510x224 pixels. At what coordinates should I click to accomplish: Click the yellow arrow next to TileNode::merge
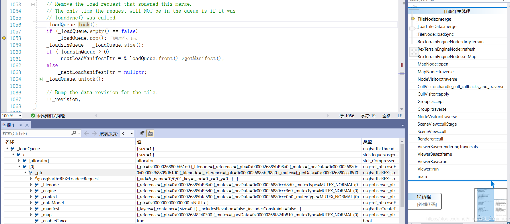(x=413, y=19)
